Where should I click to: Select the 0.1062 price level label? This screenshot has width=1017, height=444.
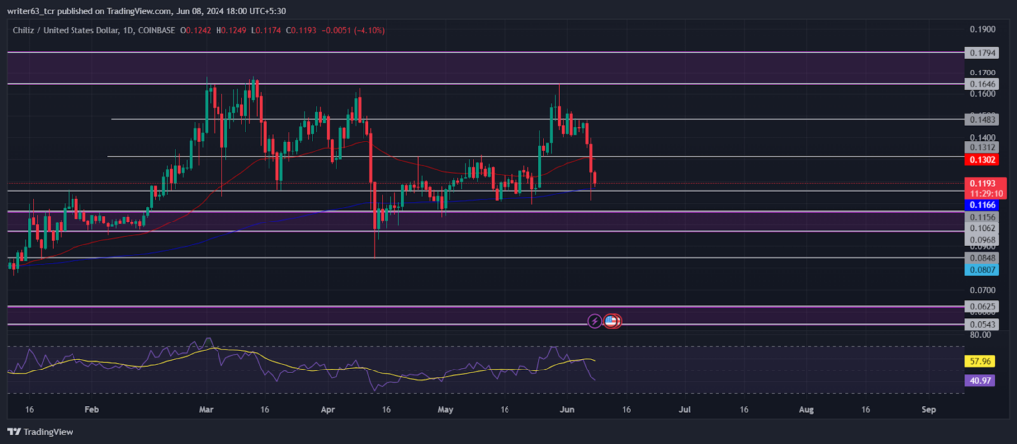[980, 227]
